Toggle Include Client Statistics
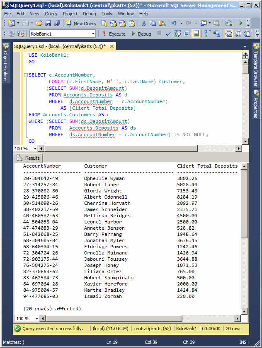This screenshot has width=262, height=348. click(x=217, y=34)
